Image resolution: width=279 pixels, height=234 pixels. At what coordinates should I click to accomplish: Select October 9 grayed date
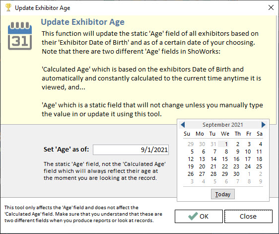click(x=261, y=181)
